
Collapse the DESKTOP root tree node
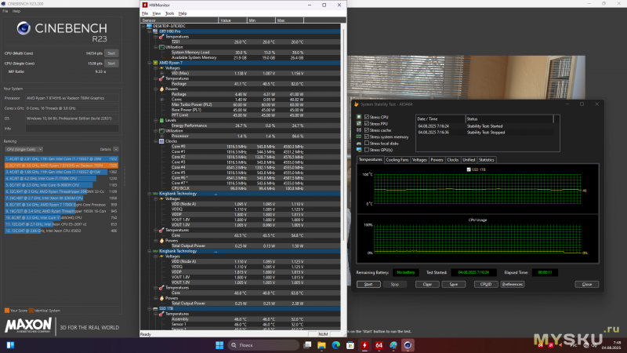coord(143,26)
